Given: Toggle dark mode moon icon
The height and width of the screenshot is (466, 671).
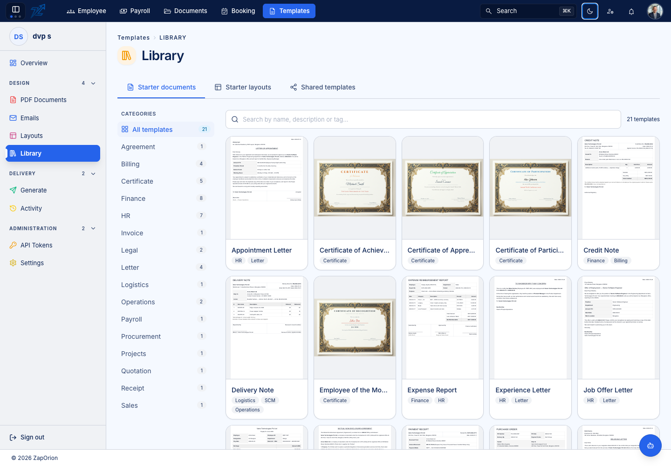Looking at the screenshot, I should click(x=590, y=11).
